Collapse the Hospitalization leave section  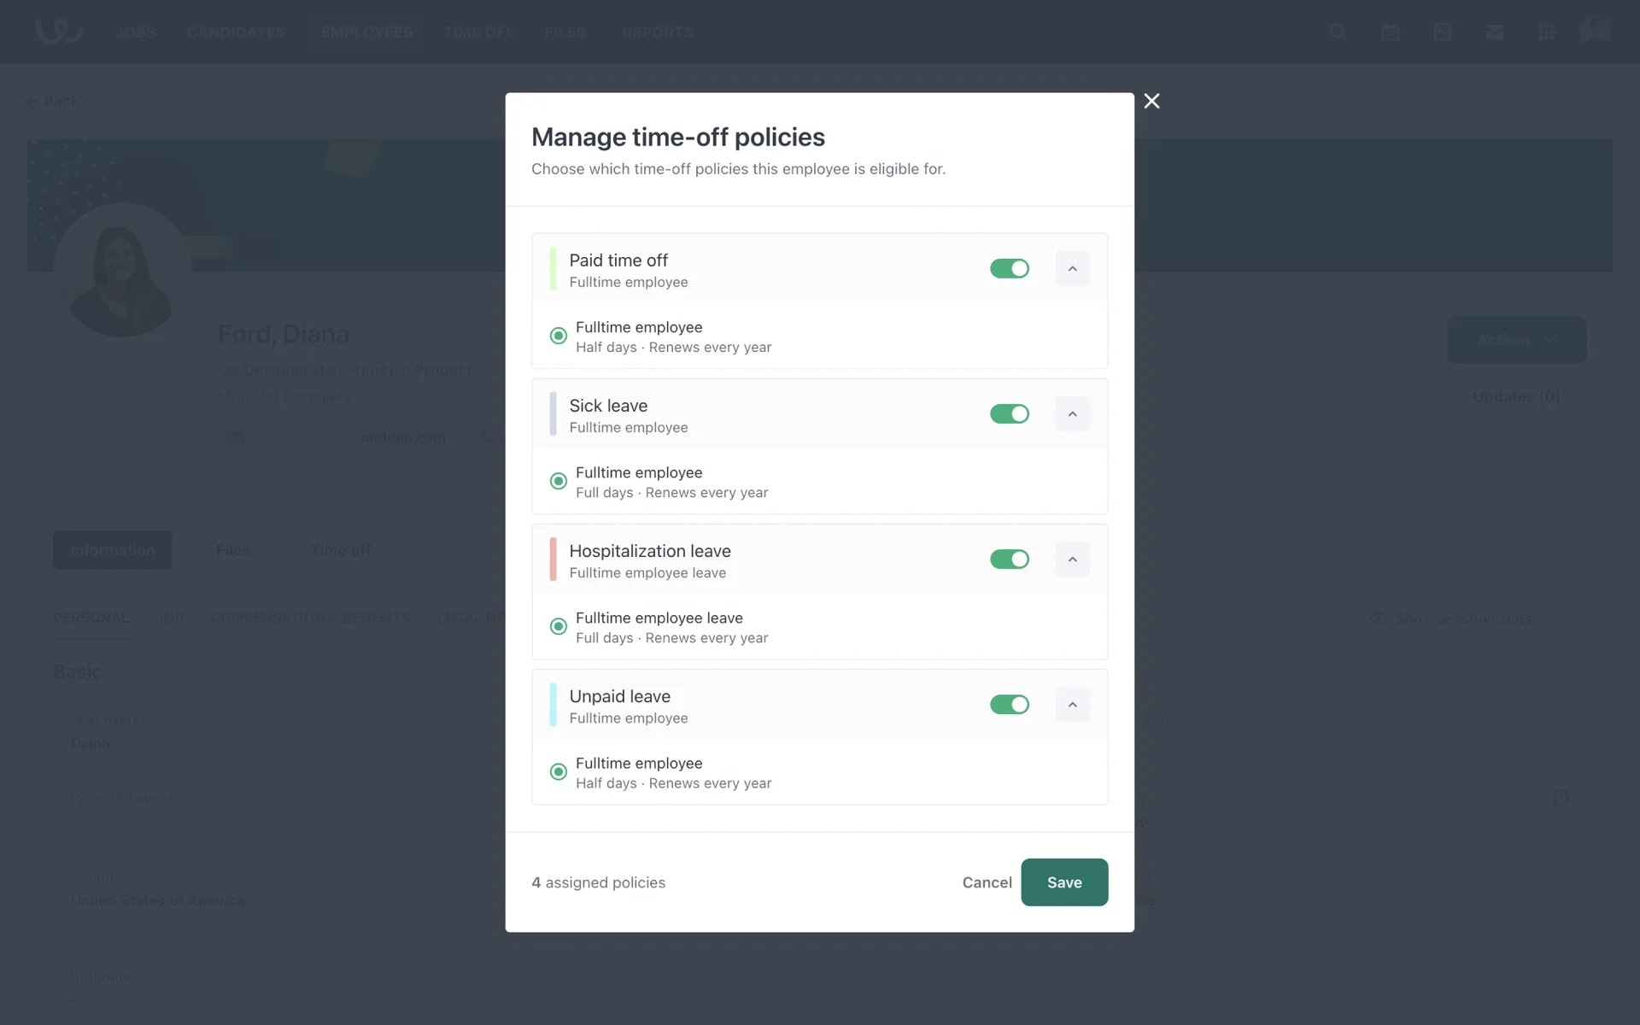tap(1072, 559)
